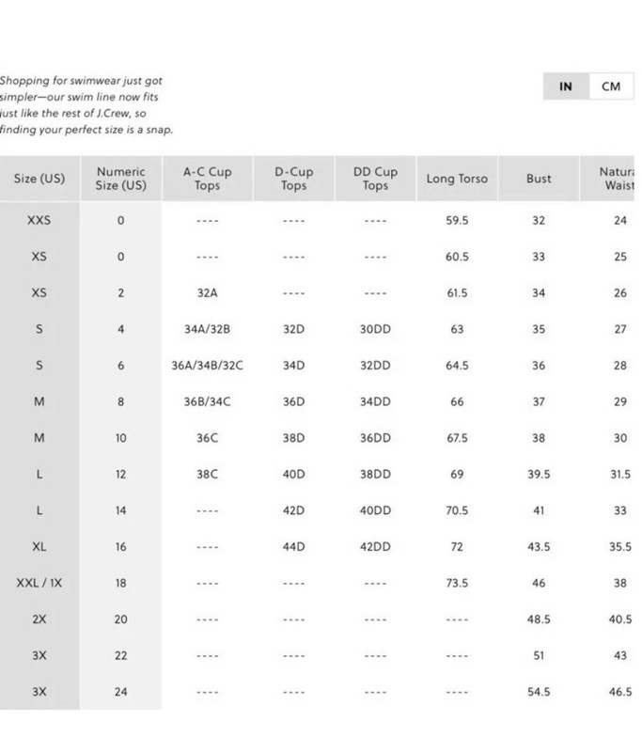Click the Bust column header
642x752 pixels.
[539, 179]
